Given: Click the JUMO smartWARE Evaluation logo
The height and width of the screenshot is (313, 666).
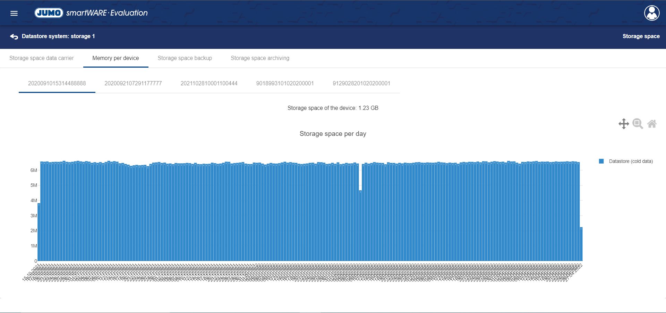Looking at the screenshot, I should (91, 13).
